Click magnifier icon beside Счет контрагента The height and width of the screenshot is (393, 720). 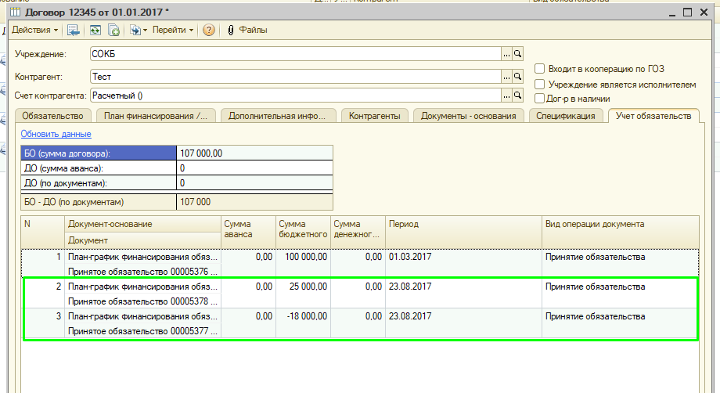point(517,96)
